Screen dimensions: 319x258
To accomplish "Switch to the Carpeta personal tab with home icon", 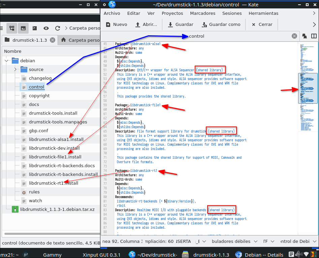I will (x=79, y=40).
